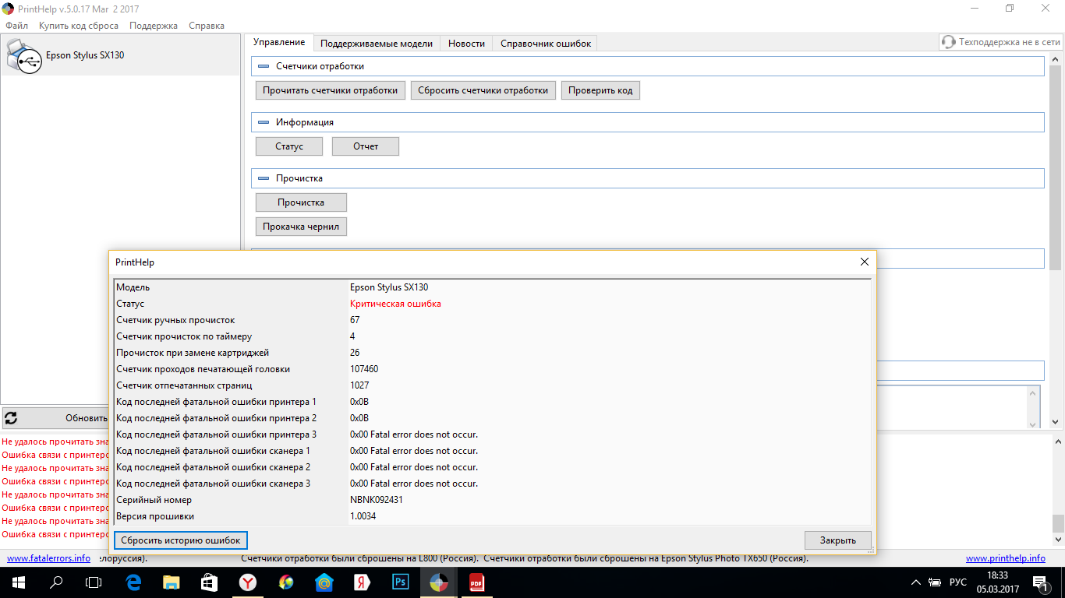The height and width of the screenshot is (598, 1065).
Task: Switch to the Управление tab
Action: 279,43
